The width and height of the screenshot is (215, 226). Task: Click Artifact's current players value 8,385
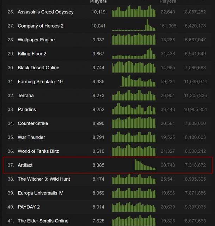point(99,165)
